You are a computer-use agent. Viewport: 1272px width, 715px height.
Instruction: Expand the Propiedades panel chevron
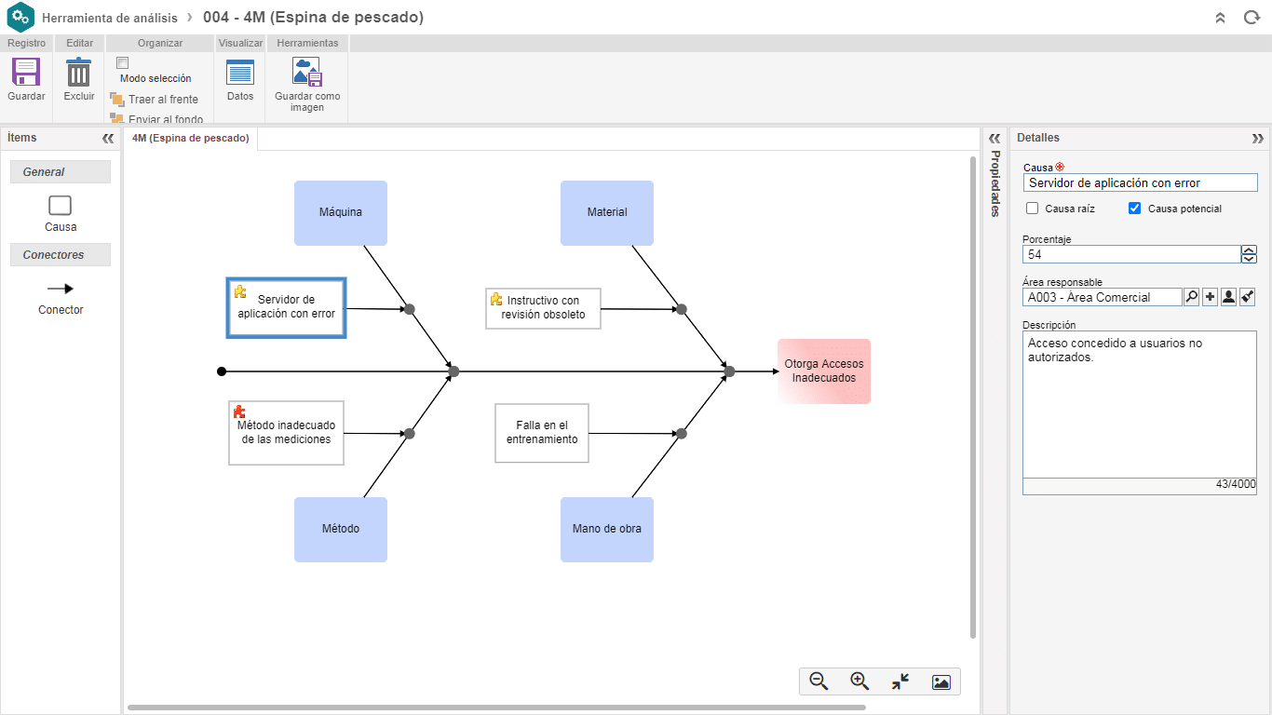coord(995,138)
